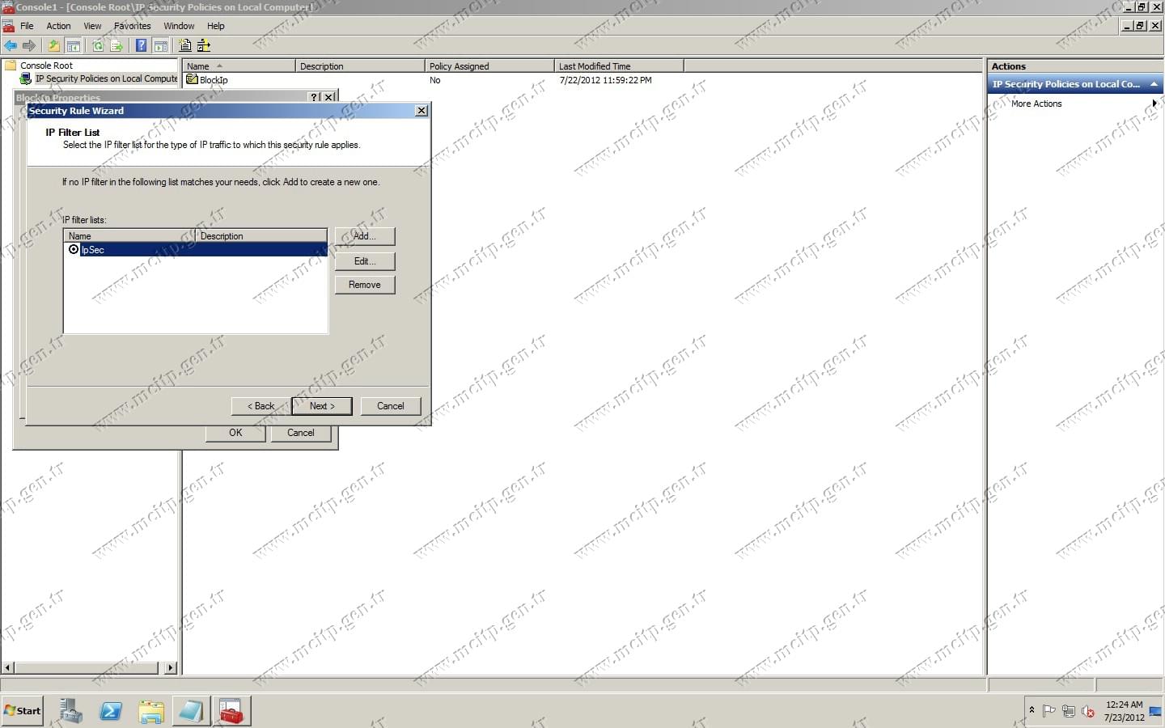This screenshot has width=1165, height=728.
Task: Open the Favorites menu
Action: 133,26
